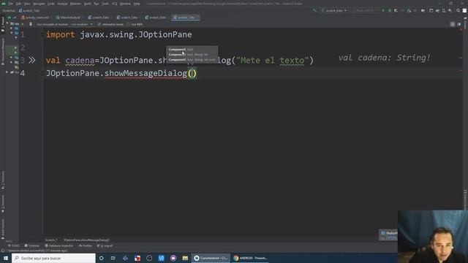468x263 pixels.
Task: Click the Task View icon on the taskbar
Action: (113, 258)
